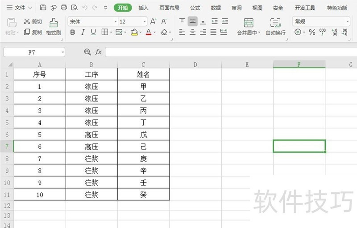Open the Borders dropdown arrow
The width and height of the screenshot is (357, 228).
[x=111, y=33]
